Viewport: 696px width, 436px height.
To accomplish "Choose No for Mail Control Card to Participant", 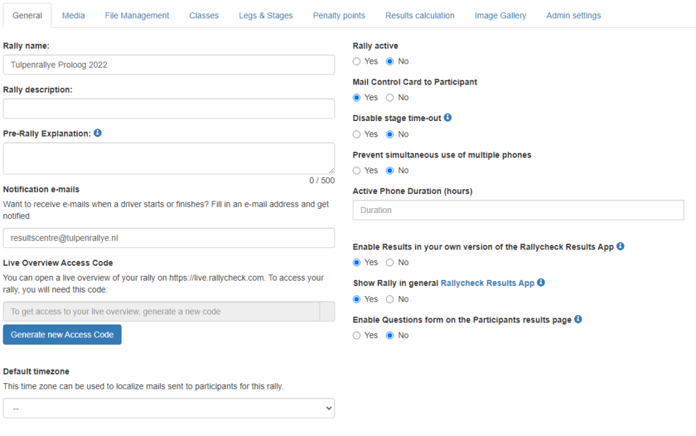I will (389, 97).
